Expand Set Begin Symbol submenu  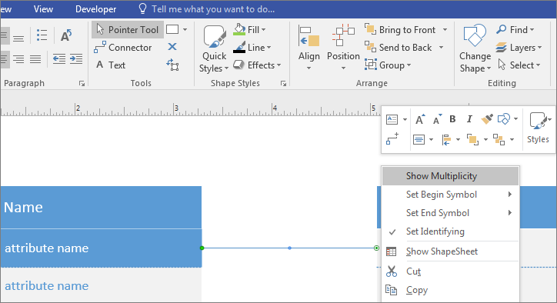click(450, 195)
